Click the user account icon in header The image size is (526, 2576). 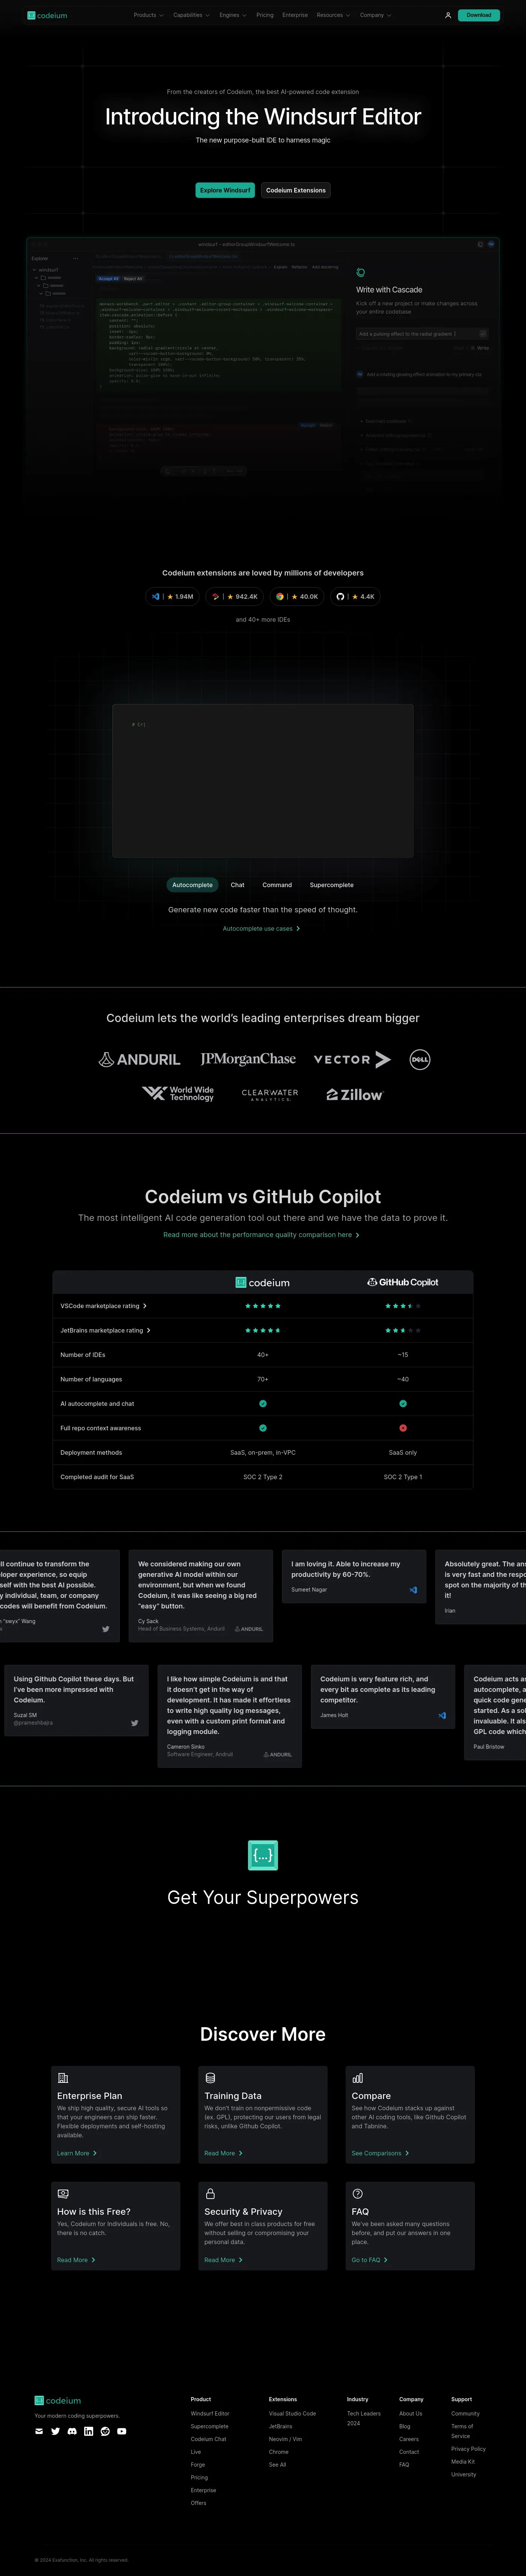click(448, 15)
